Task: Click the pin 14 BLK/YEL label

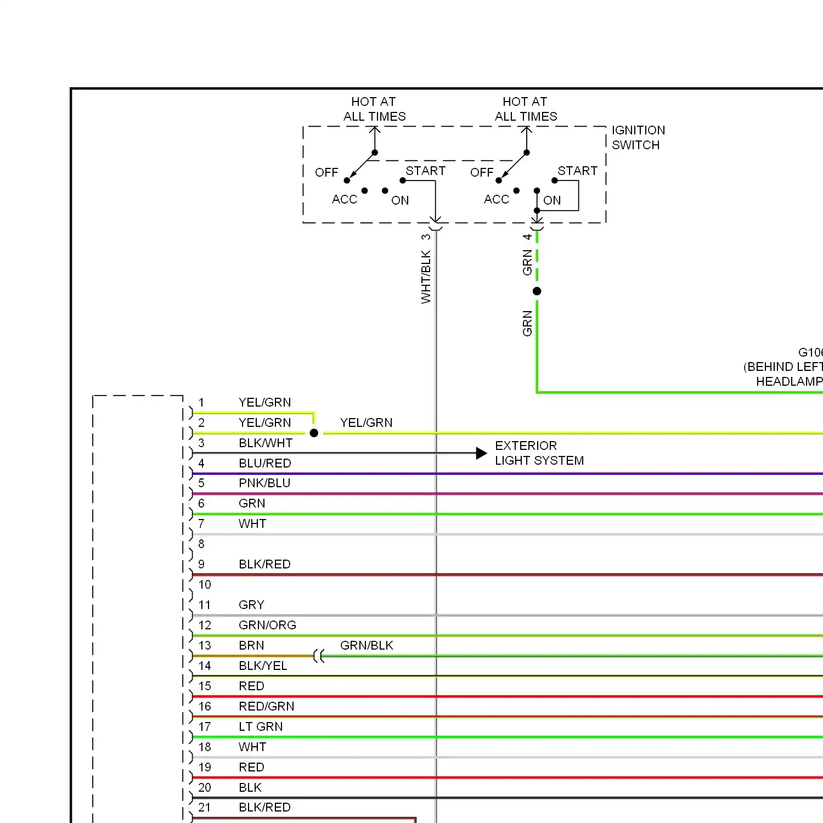Action: click(x=263, y=666)
